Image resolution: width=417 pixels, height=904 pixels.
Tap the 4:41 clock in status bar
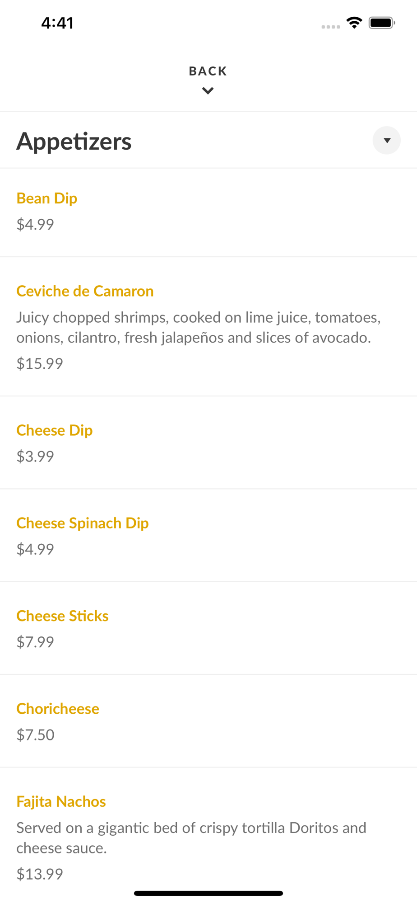[x=57, y=23]
